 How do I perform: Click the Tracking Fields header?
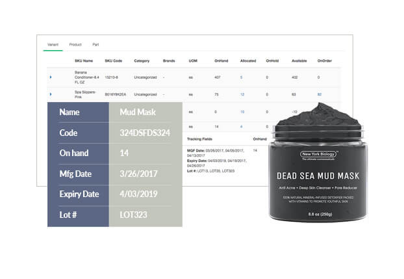[199, 139]
